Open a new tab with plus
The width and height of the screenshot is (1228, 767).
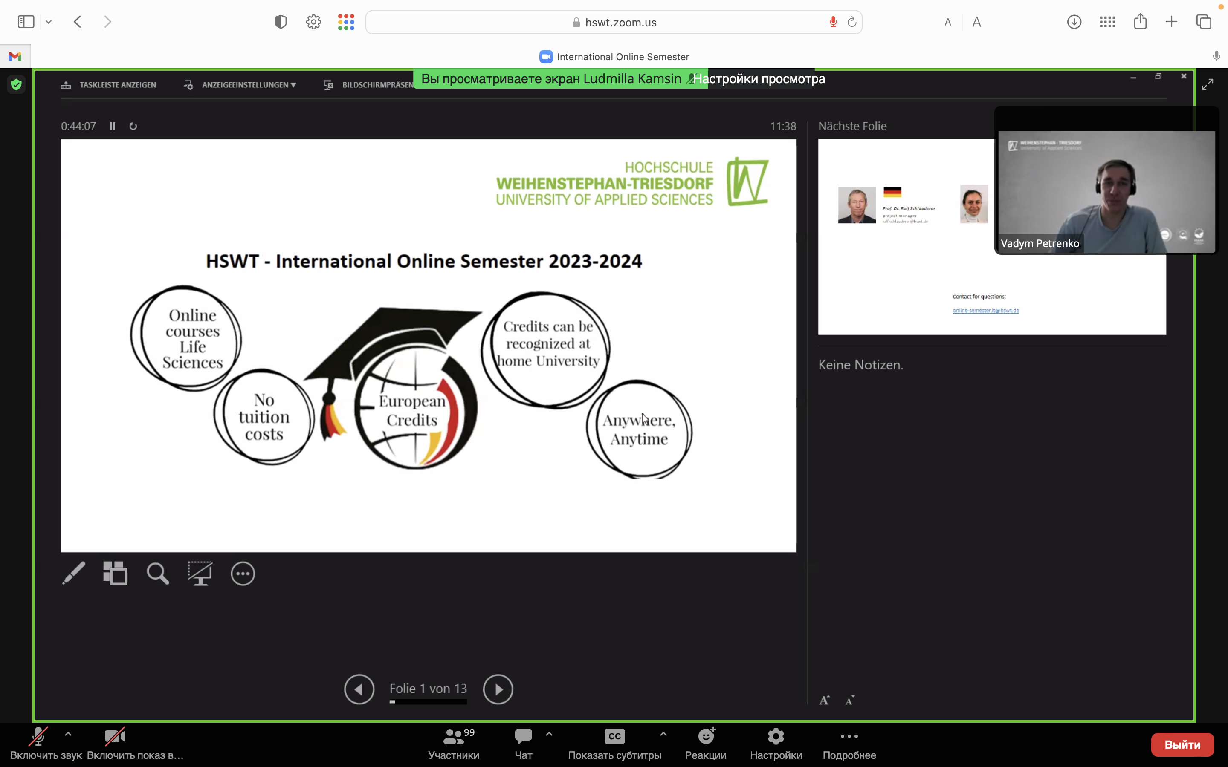pyautogui.click(x=1171, y=22)
